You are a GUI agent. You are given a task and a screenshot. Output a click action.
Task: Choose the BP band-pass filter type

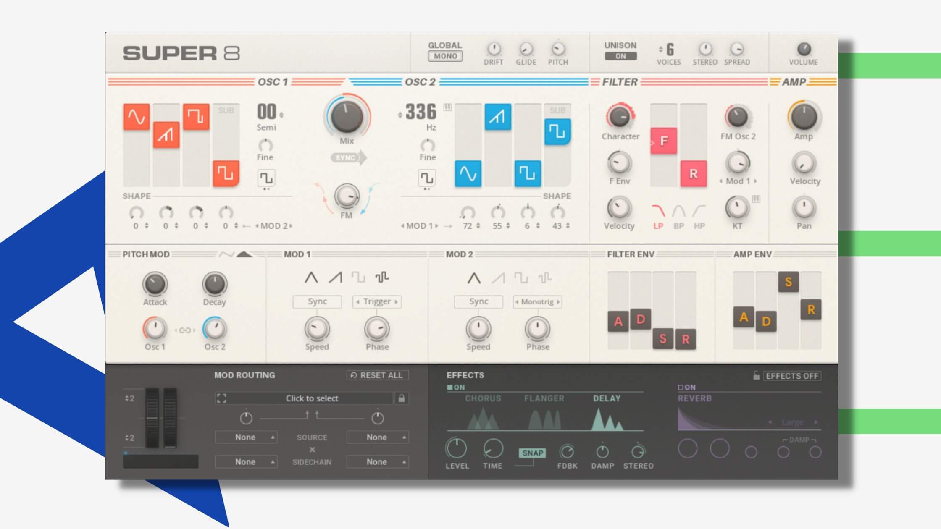click(679, 216)
